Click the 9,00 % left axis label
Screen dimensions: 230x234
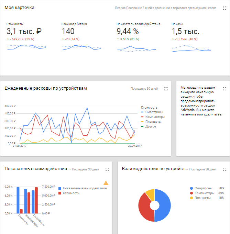(x=9, y=187)
